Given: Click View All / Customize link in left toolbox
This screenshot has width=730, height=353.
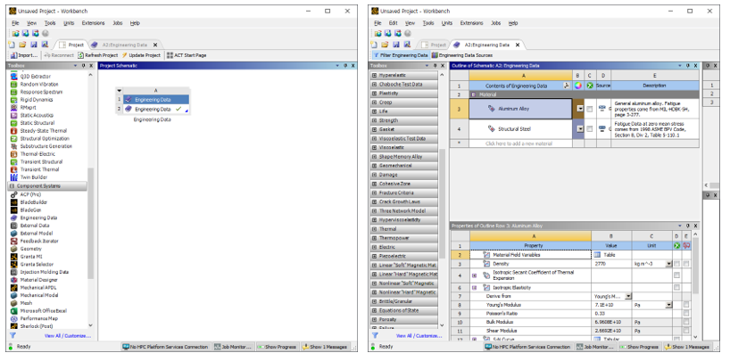Looking at the screenshot, I should click(68, 335).
